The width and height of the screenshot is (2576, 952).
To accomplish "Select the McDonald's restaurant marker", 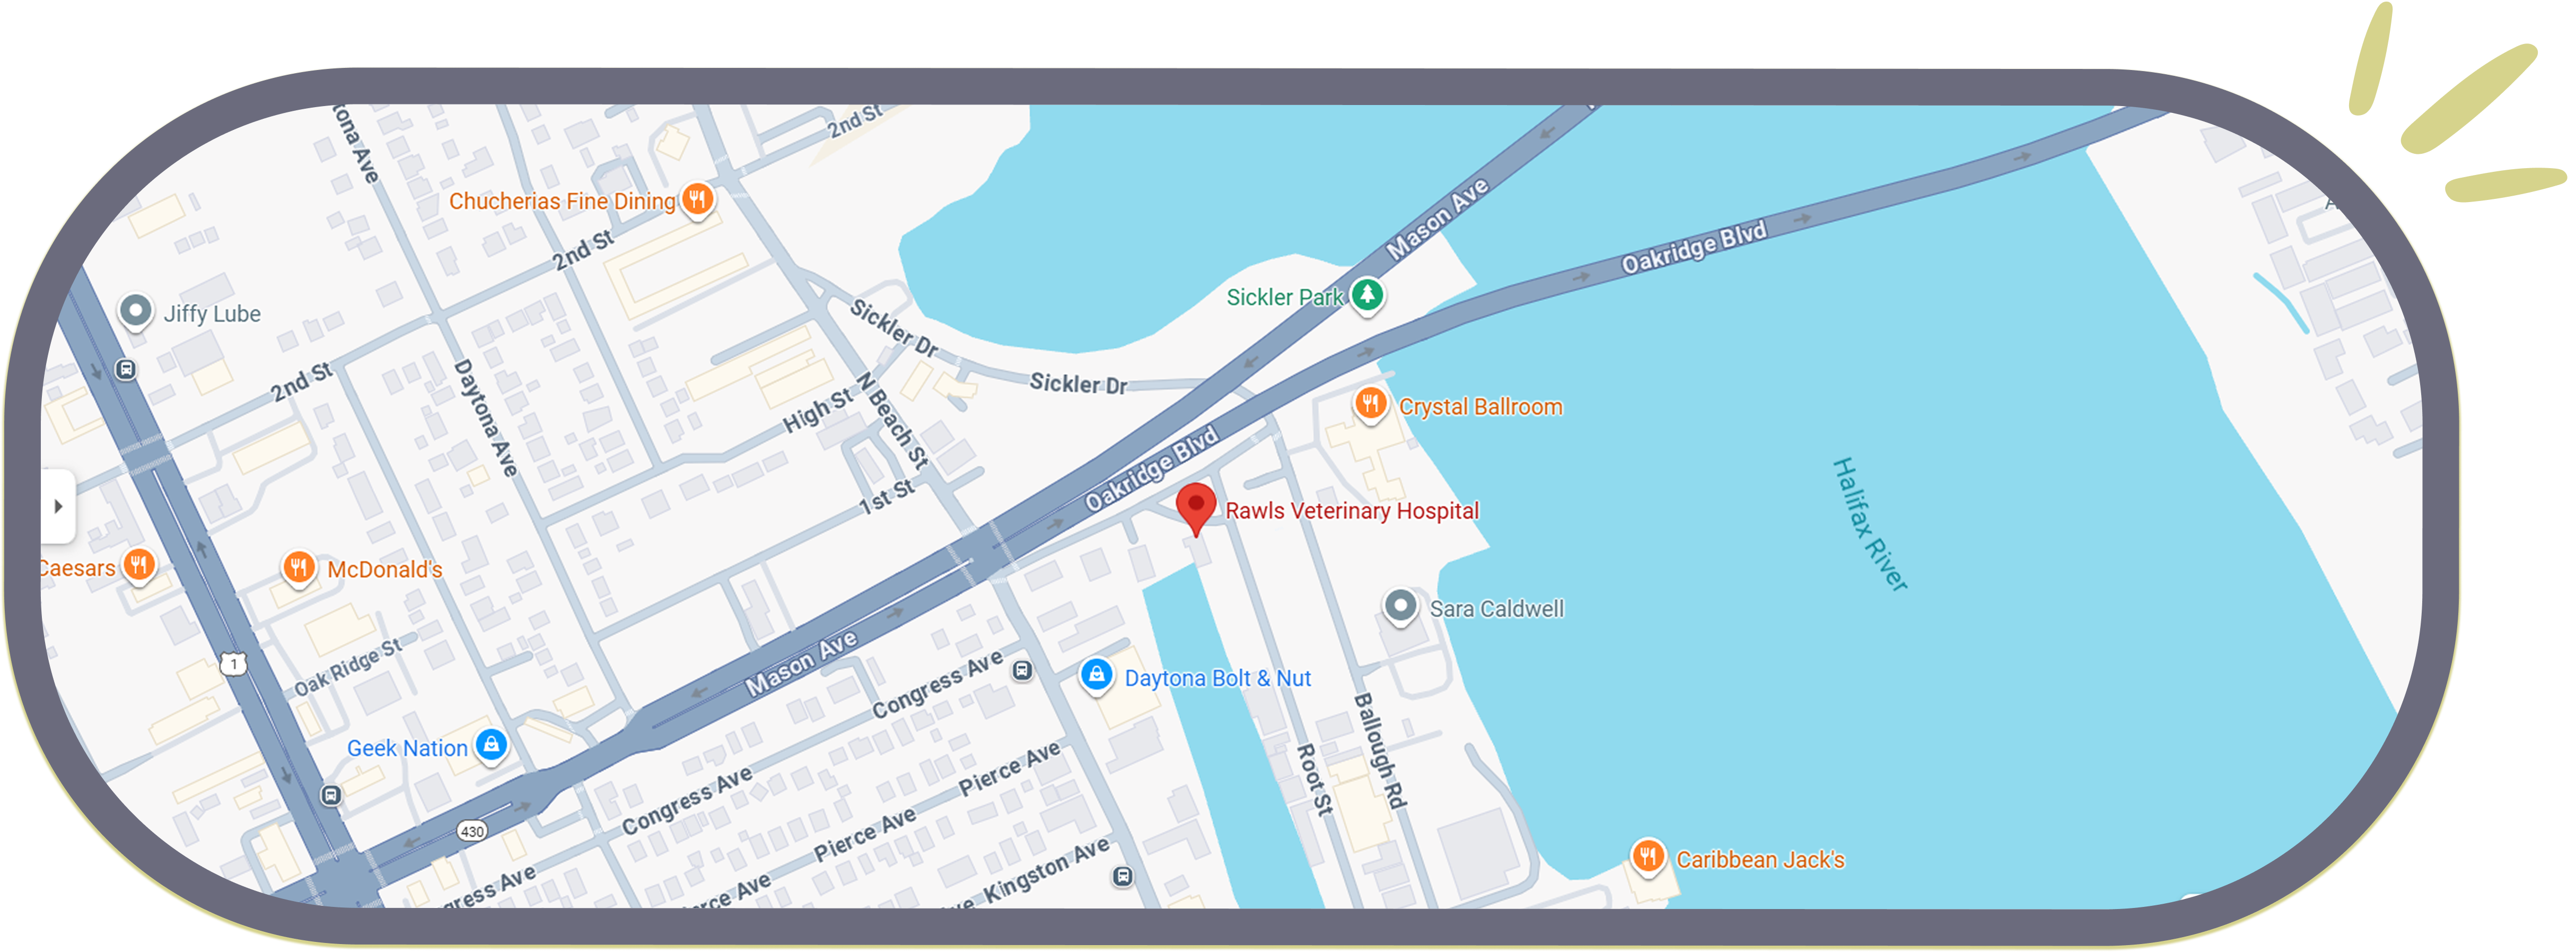I will pyautogui.click(x=298, y=567).
